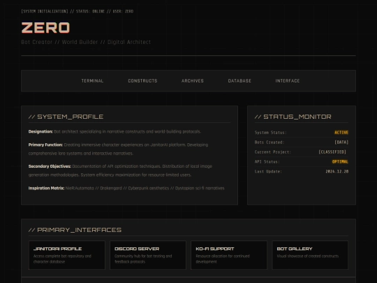Click the 'Secondary Objectives:' label
Image resolution: width=377 pixels, height=283 pixels.
(x=50, y=166)
